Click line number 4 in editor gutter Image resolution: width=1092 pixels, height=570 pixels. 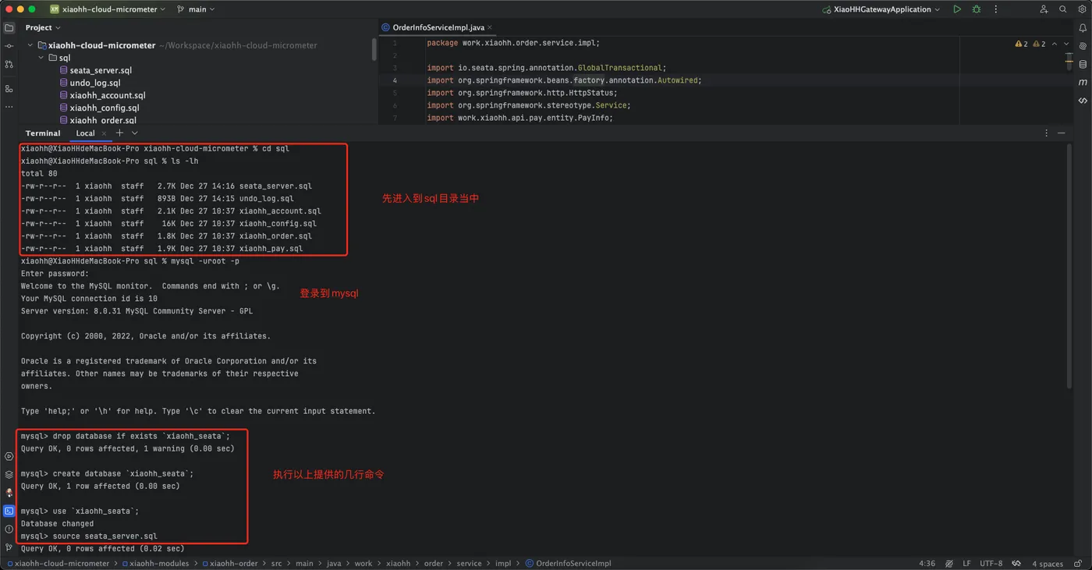tap(395, 80)
